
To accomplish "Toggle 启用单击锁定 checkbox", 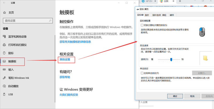I will coord(142,73).
